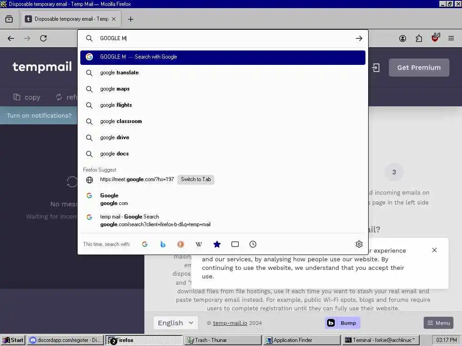Search open tabs with the tab icon
Image resolution: width=462 pixels, height=346 pixels.
tap(235, 244)
